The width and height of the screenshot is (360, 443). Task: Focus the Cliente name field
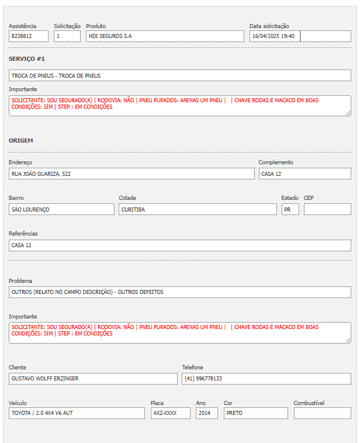(93, 379)
